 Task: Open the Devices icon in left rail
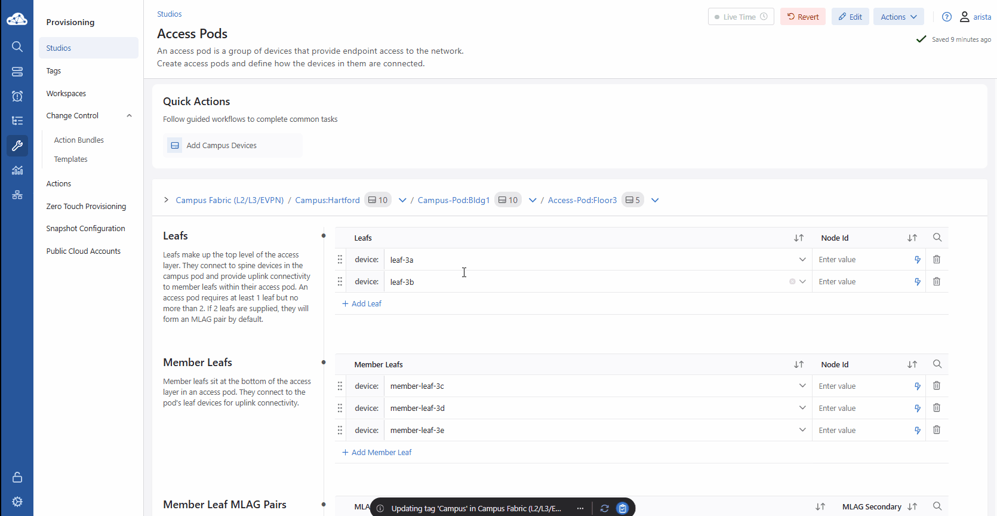[17, 72]
